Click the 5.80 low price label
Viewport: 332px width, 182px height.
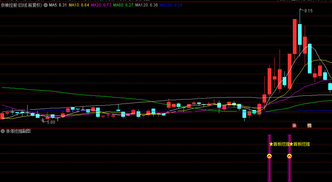coord(51,122)
